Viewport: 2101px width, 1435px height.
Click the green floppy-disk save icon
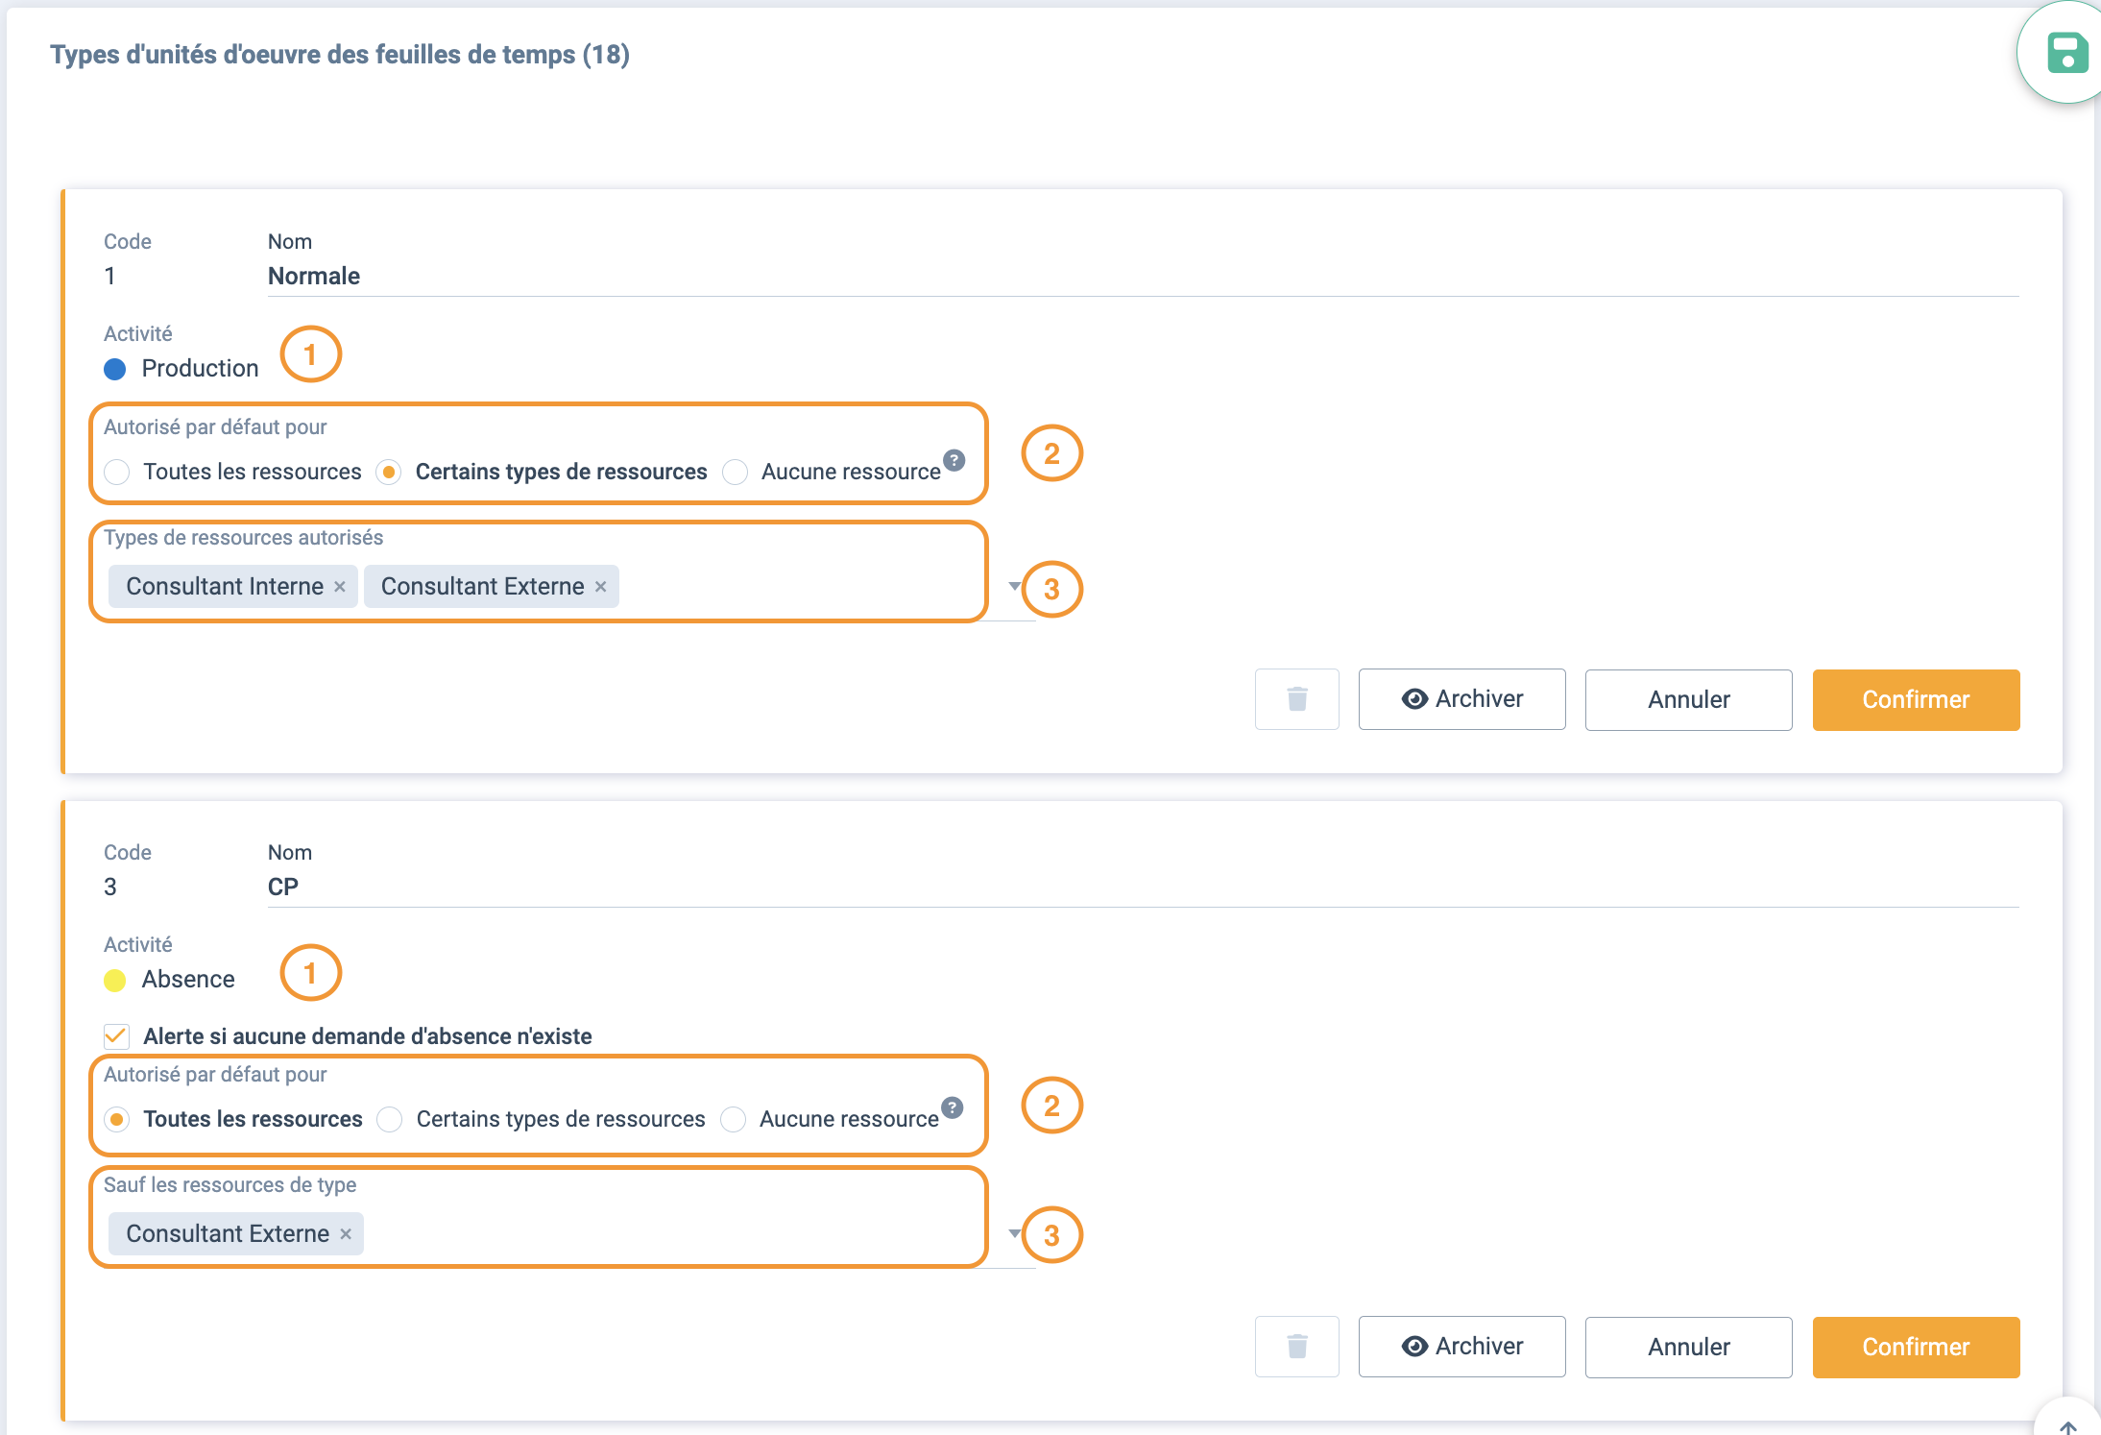click(x=2066, y=53)
